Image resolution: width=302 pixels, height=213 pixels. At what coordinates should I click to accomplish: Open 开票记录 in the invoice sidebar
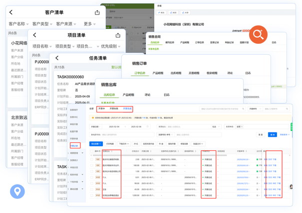point(74,146)
